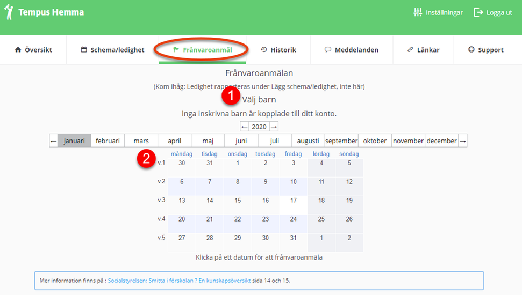Open the Socialstyrelsen Smitta i förskolan link
This screenshot has width=522, height=295.
click(x=179, y=281)
